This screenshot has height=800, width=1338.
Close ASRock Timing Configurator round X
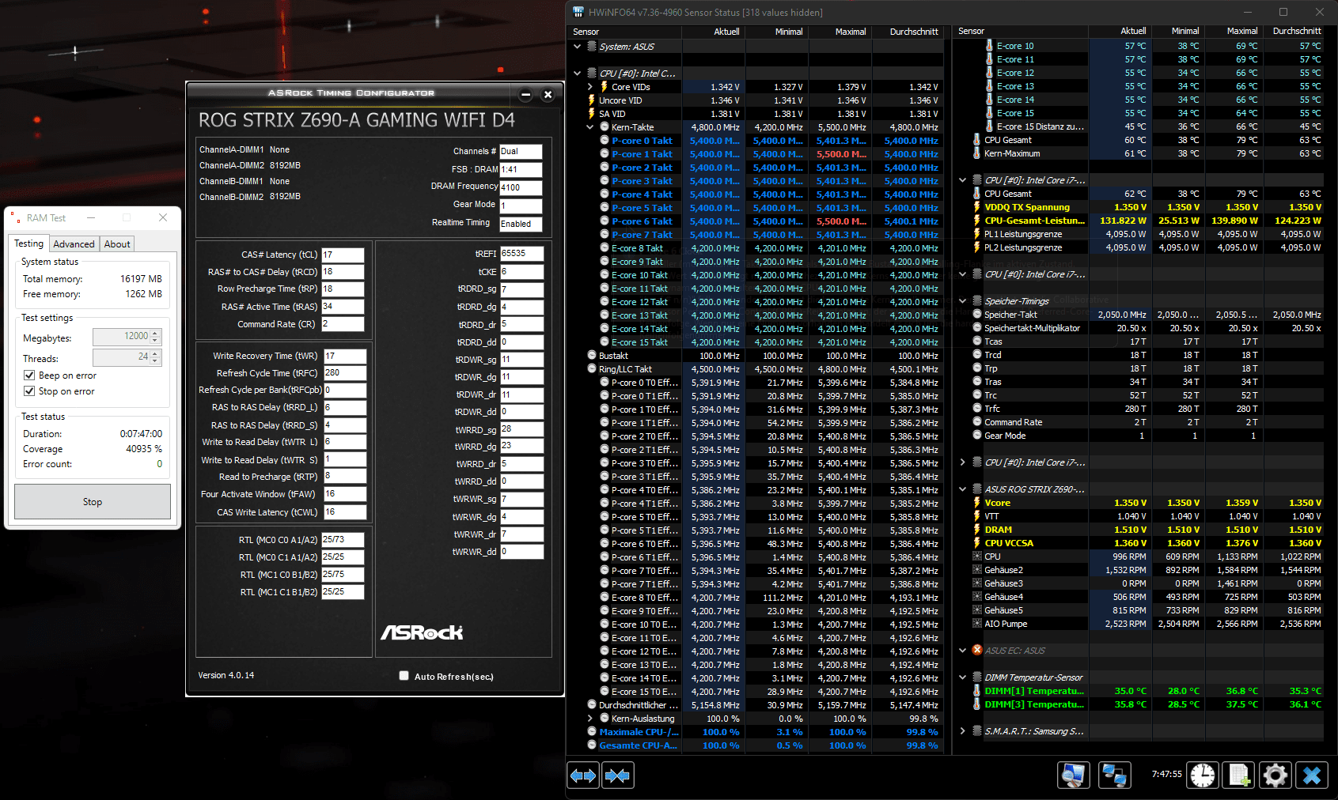tap(548, 95)
